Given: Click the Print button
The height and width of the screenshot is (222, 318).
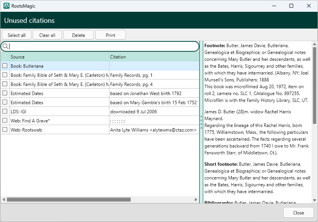Looking at the screenshot, I should (x=111, y=35).
